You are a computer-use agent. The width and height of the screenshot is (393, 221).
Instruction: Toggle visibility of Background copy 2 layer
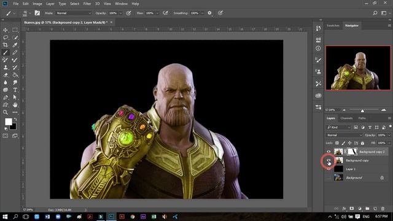coord(329,152)
